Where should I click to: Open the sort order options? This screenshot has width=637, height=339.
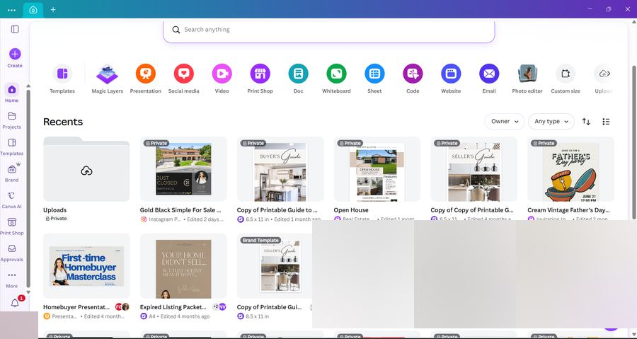click(x=586, y=122)
